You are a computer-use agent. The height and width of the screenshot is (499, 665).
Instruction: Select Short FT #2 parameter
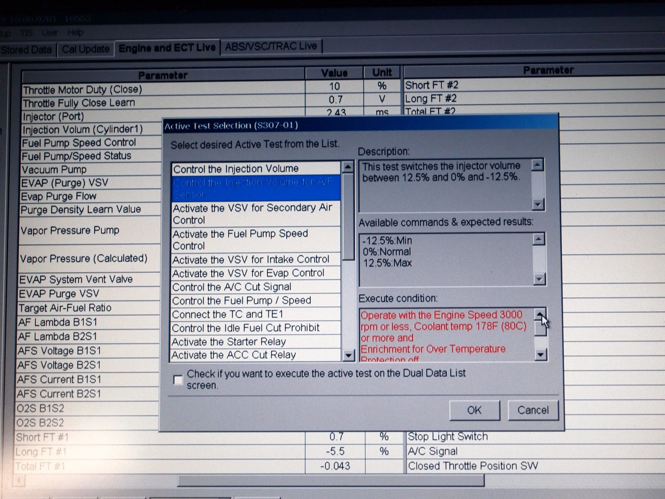click(534, 85)
